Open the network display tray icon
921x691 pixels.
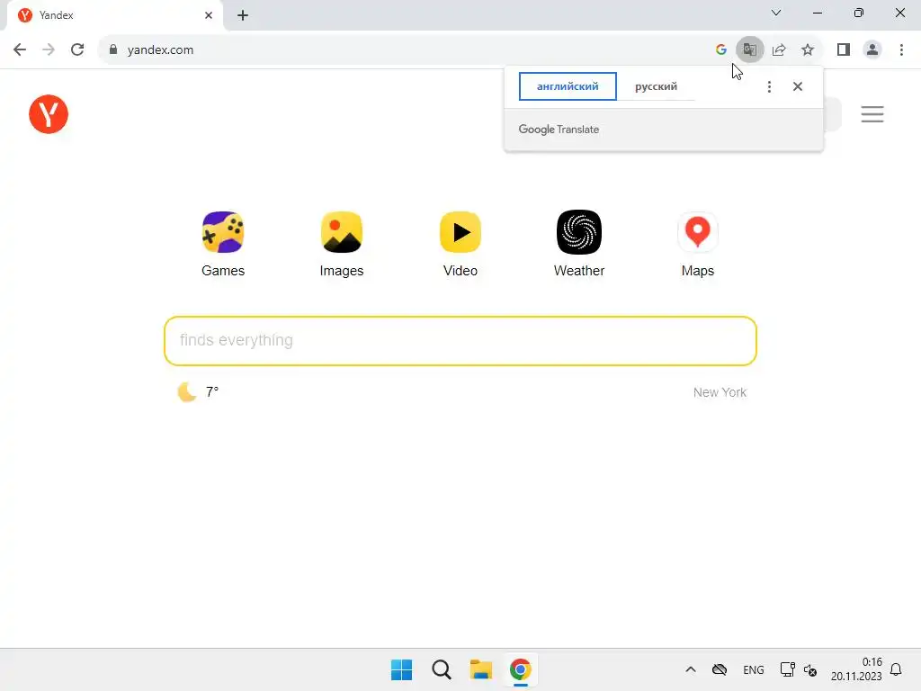(x=787, y=669)
